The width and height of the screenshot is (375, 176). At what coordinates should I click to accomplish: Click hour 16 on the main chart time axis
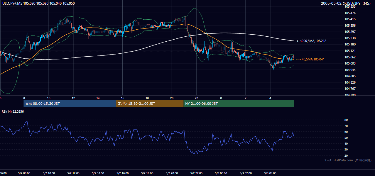[x=123, y=98]
